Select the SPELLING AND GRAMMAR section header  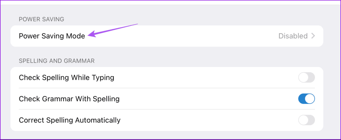57,61
